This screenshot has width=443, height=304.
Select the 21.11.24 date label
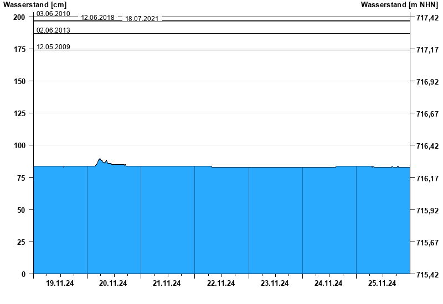167,284
